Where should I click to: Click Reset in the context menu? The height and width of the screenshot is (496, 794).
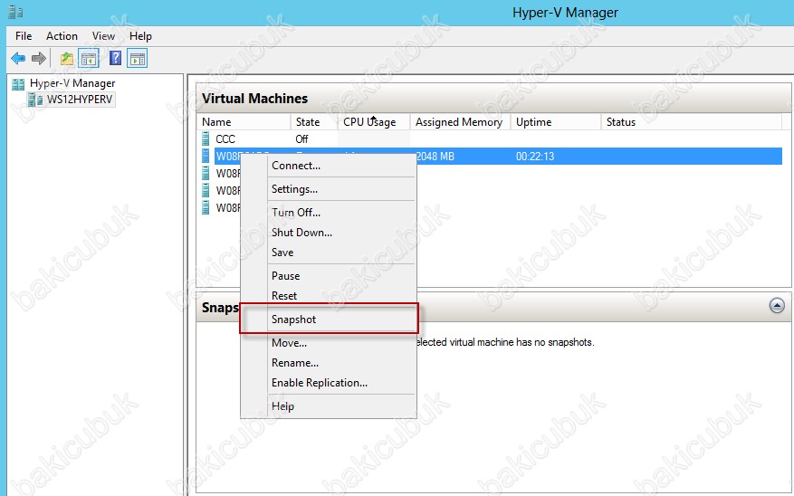point(328,296)
